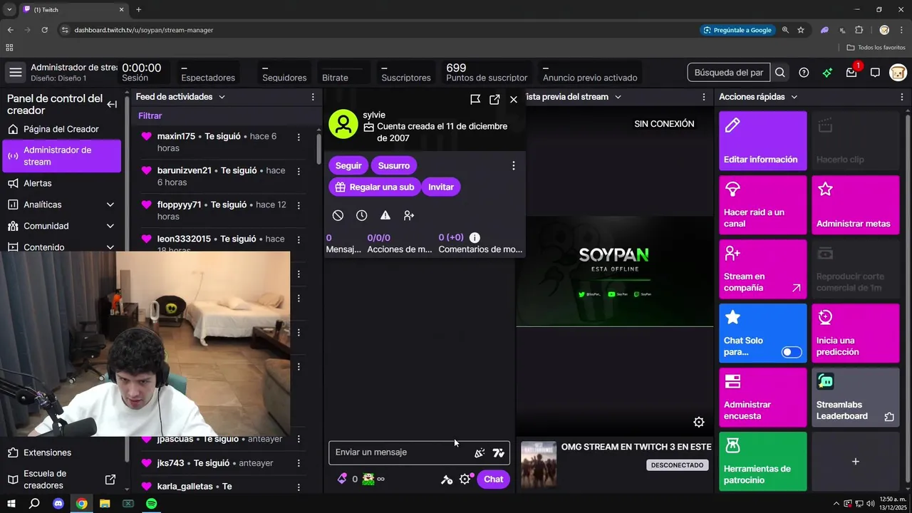This screenshot has height=513, width=912.
Task: Click the add-moderator person-arrow icon
Action: (x=409, y=215)
